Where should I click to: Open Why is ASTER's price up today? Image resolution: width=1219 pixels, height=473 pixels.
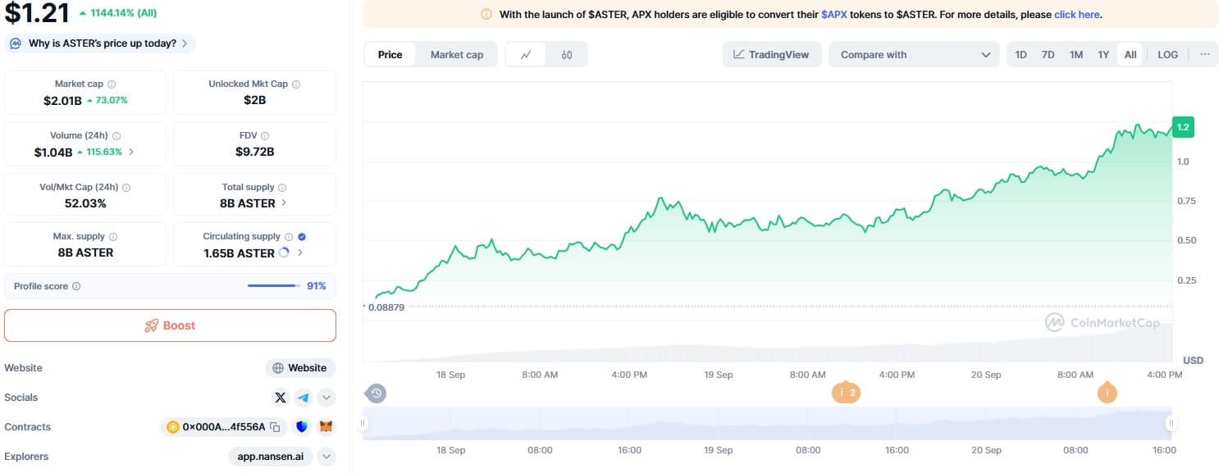tap(101, 43)
